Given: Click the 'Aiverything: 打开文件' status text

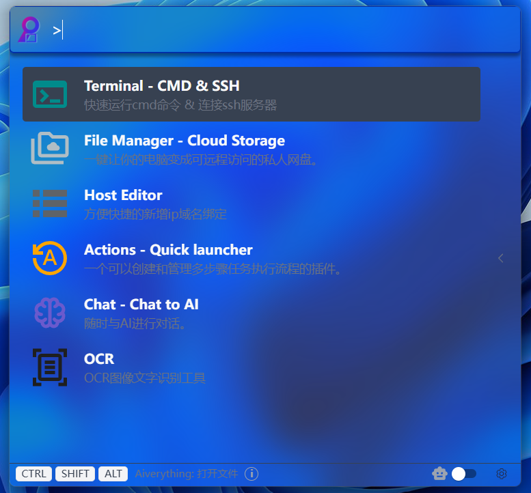Looking at the screenshot, I should click(x=187, y=474).
